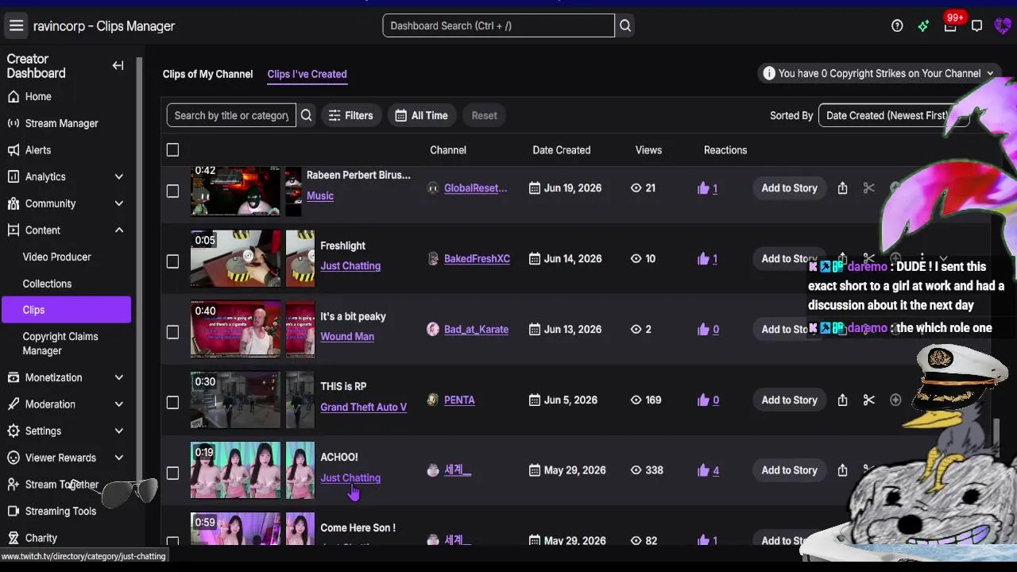Open Streaming Tools via camera icon
This screenshot has width=1017, height=572.
[x=13, y=512]
